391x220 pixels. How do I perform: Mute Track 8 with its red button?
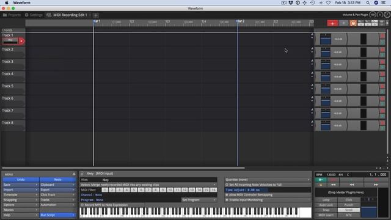coord(382,123)
